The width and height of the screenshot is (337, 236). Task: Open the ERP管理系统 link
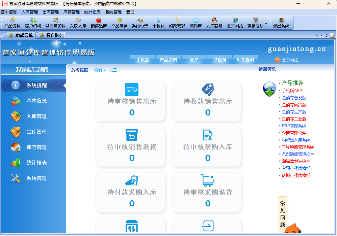coord(294,126)
